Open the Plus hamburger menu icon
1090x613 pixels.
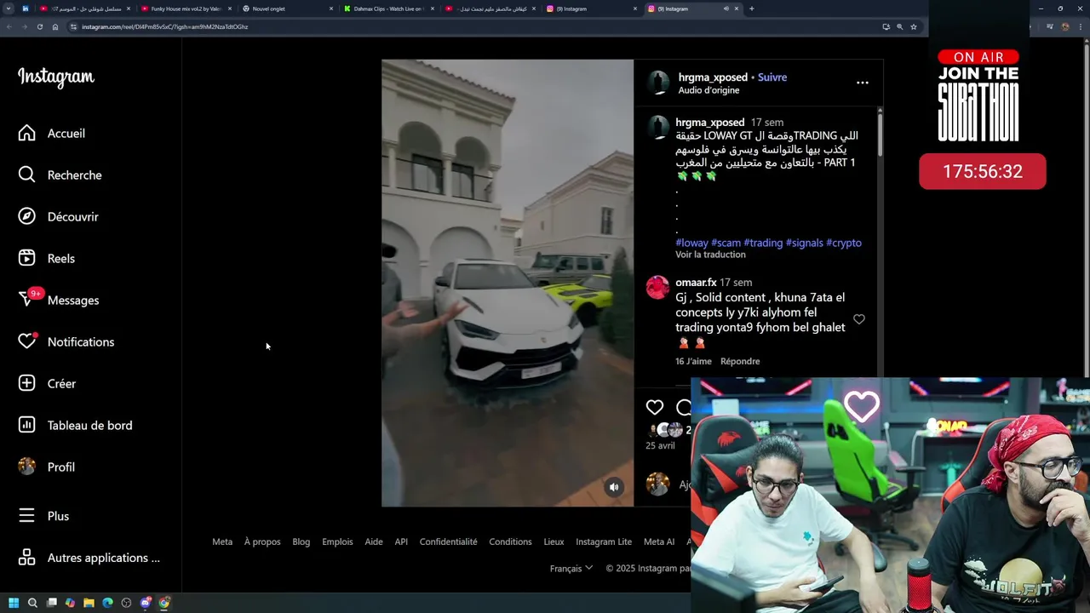coord(27,516)
